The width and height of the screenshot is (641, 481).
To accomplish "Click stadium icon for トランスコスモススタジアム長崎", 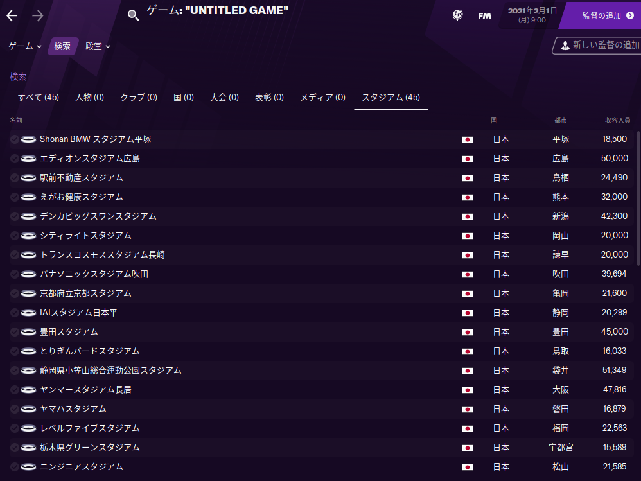I will click(x=29, y=255).
